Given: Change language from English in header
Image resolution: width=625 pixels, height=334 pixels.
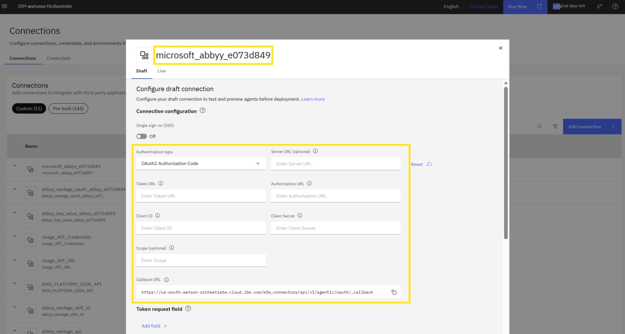Looking at the screenshot, I should [451, 7].
